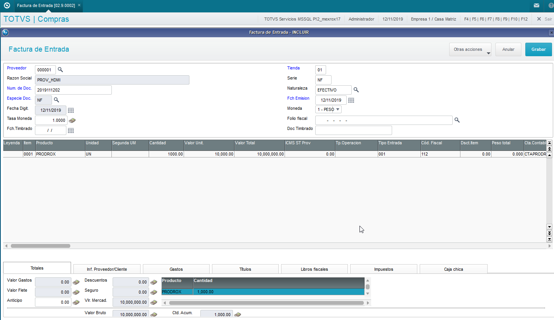The image size is (554, 320).
Task: Click the Tienda input field
Action: click(321, 70)
